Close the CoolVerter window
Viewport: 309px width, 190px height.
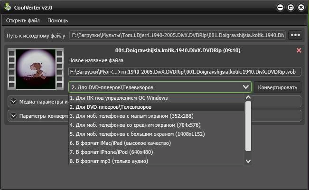[301, 8]
